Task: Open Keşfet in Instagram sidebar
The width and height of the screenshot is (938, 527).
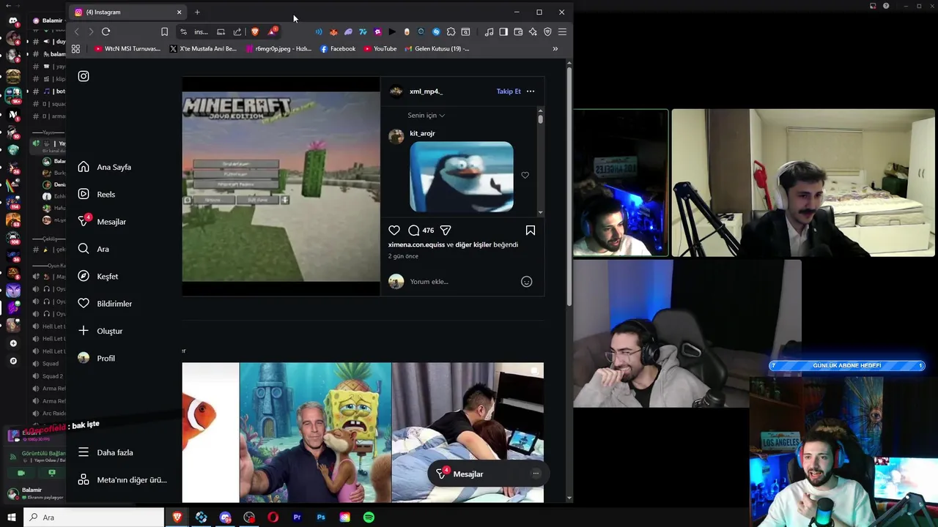Action: 98,276
